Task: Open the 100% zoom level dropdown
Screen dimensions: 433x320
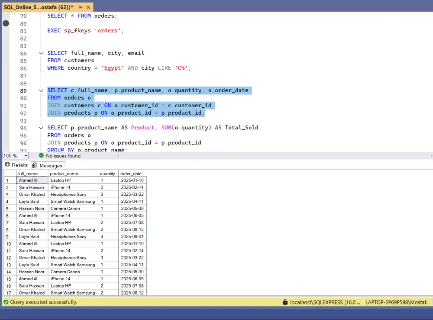Action: click(x=26, y=156)
